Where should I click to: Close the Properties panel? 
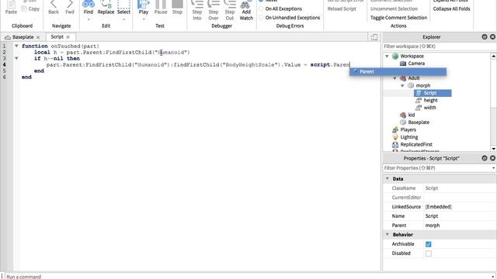[x=492, y=158]
